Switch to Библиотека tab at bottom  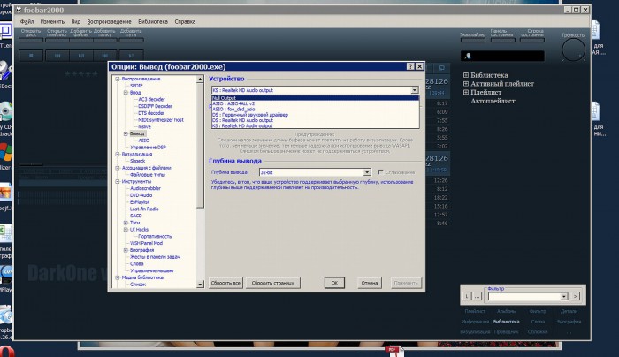506,322
